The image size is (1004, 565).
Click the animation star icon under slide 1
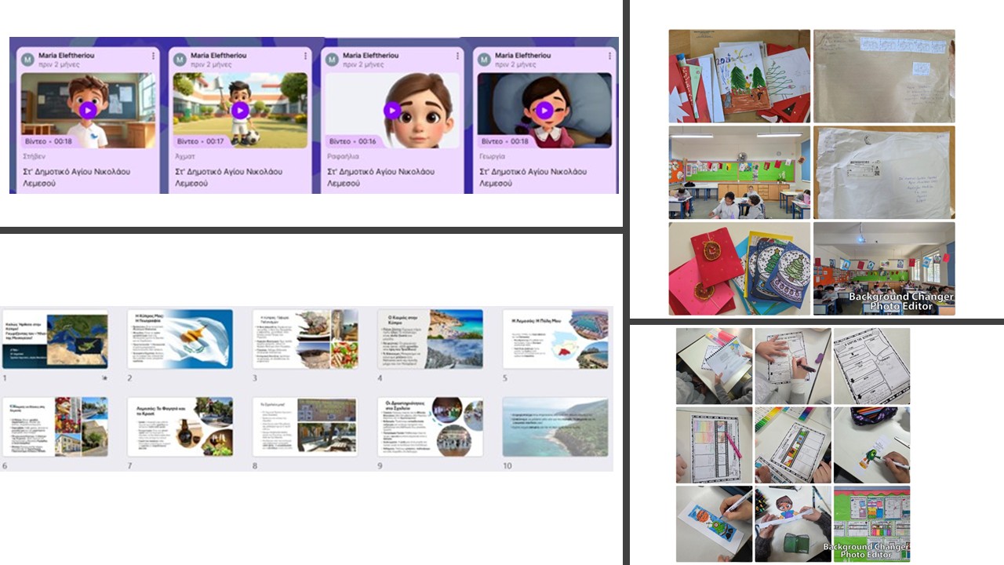pyautogui.click(x=104, y=377)
